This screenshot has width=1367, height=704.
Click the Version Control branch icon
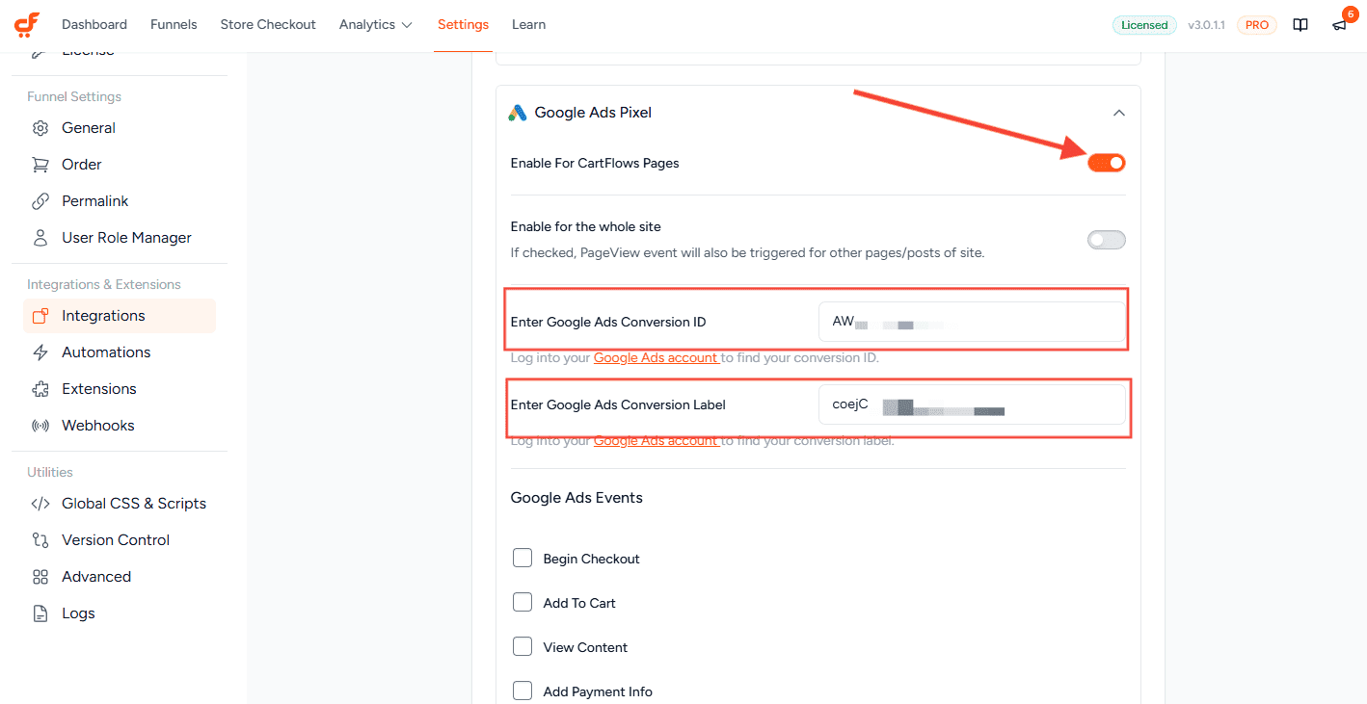click(40, 540)
